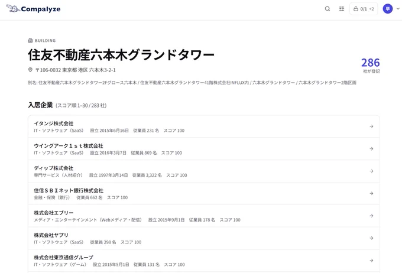Click the arrow on the 株式会社ヤプリ row
This screenshot has height=273, width=402.
(371, 238)
